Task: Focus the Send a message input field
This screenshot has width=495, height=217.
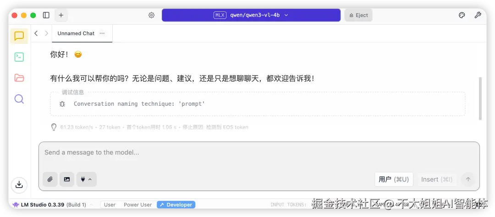Action: click(x=259, y=152)
